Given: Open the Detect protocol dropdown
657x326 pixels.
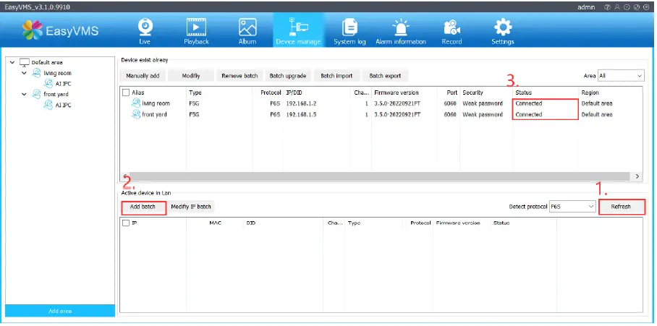Looking at the screenshot, I should tap(572, 206).
